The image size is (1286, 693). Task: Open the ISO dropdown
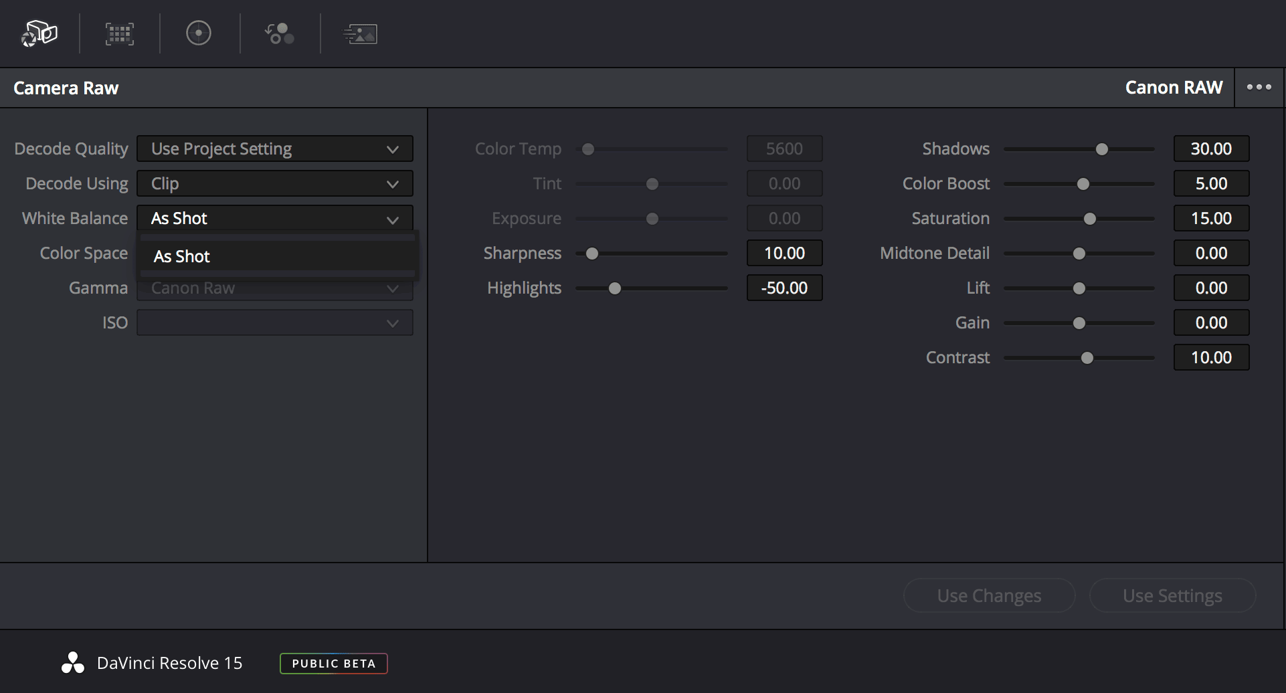(x=275, y=322)
